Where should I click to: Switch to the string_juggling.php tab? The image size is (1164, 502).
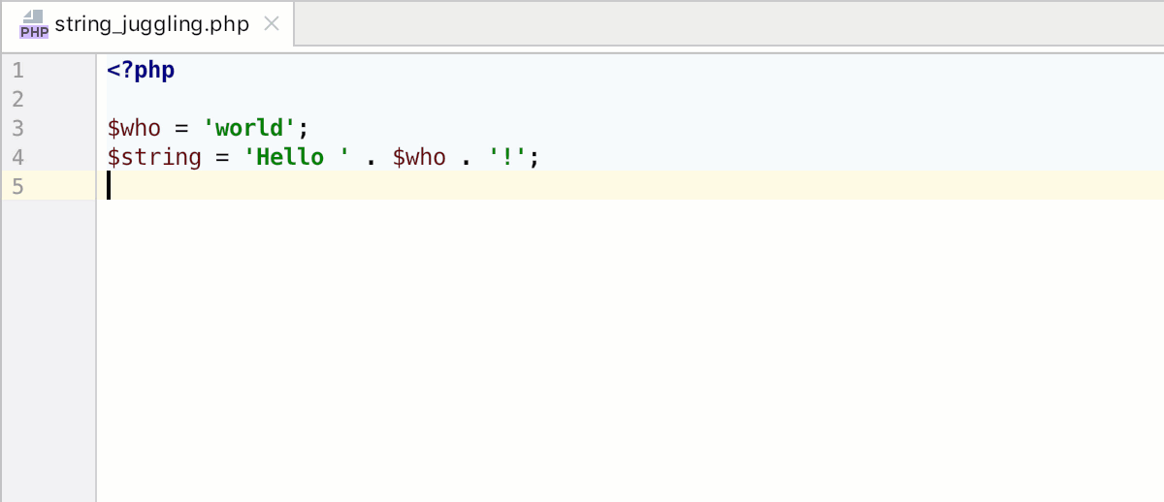click(x=151, y=24)
